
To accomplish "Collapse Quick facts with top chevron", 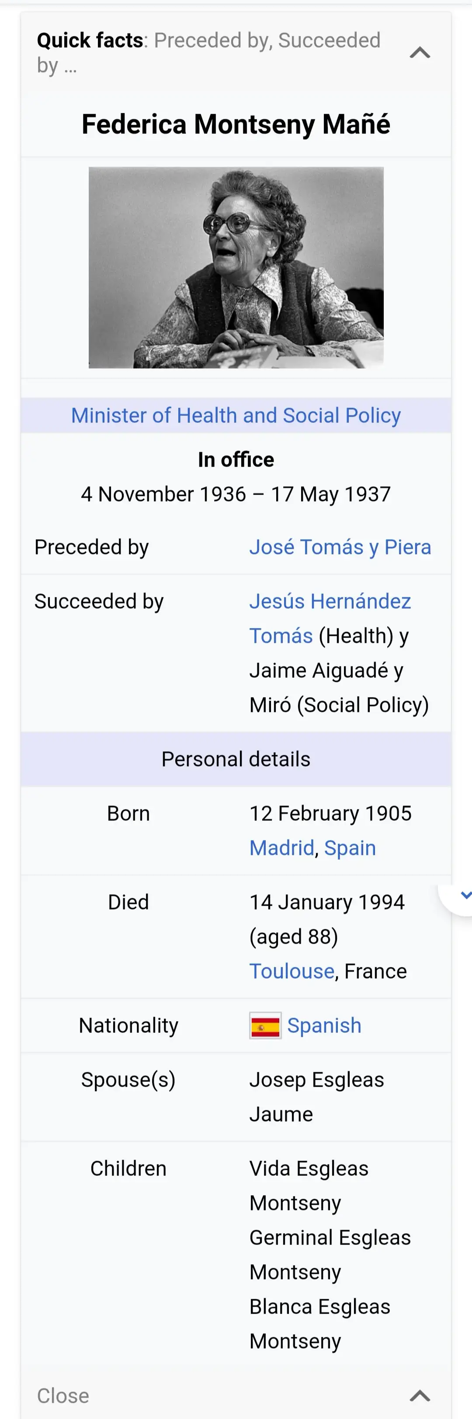I will [420, 53].
